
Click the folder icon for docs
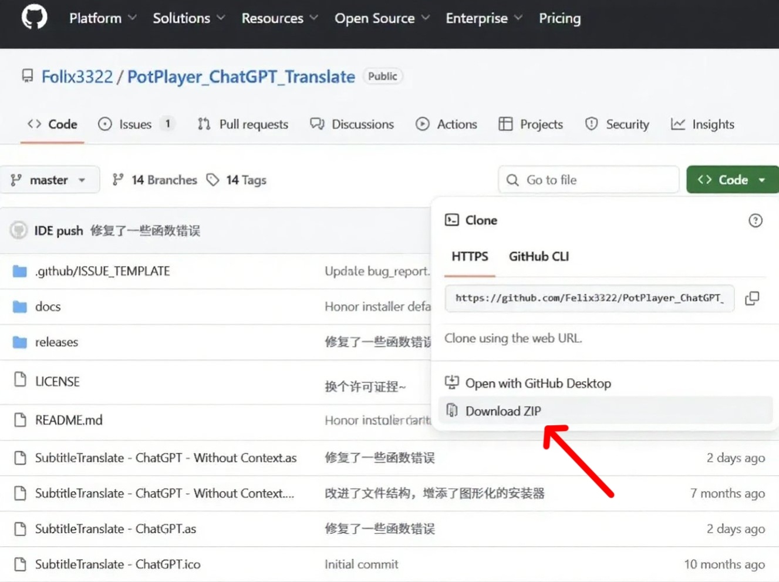pyautogui.click(x=20, y=307)
